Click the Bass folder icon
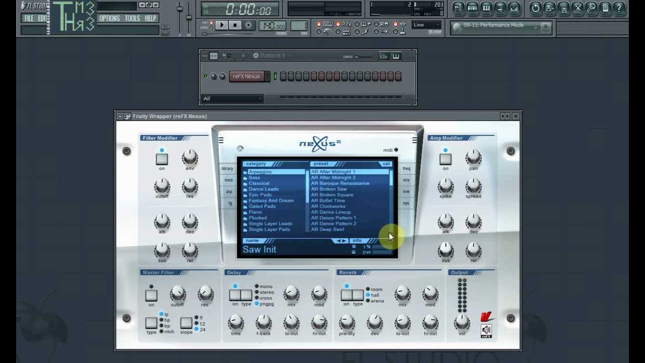645x363 pixels. point(245,178)
